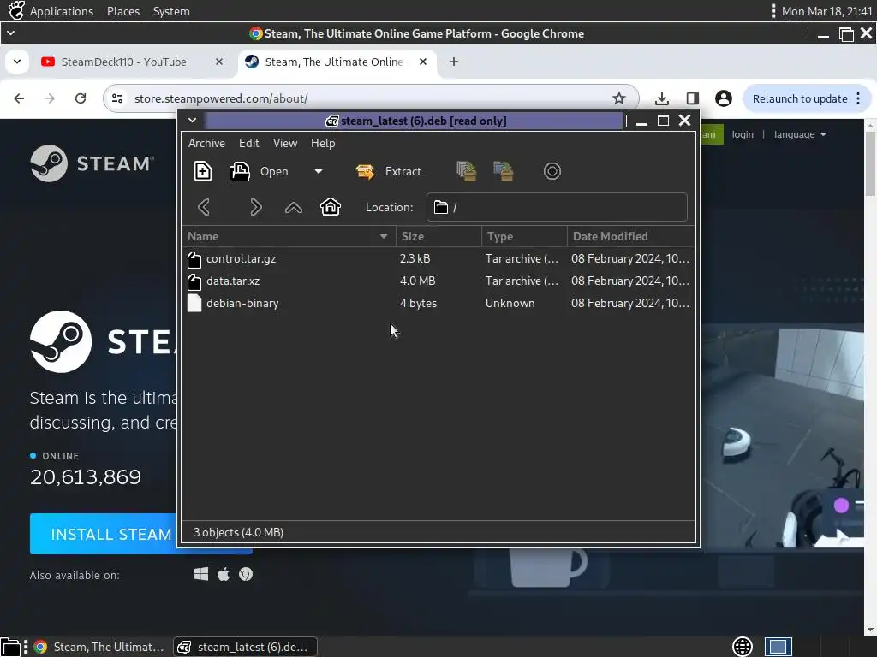
Task: Click the Open archive toolbar button
Action: [x=259, y=171]
